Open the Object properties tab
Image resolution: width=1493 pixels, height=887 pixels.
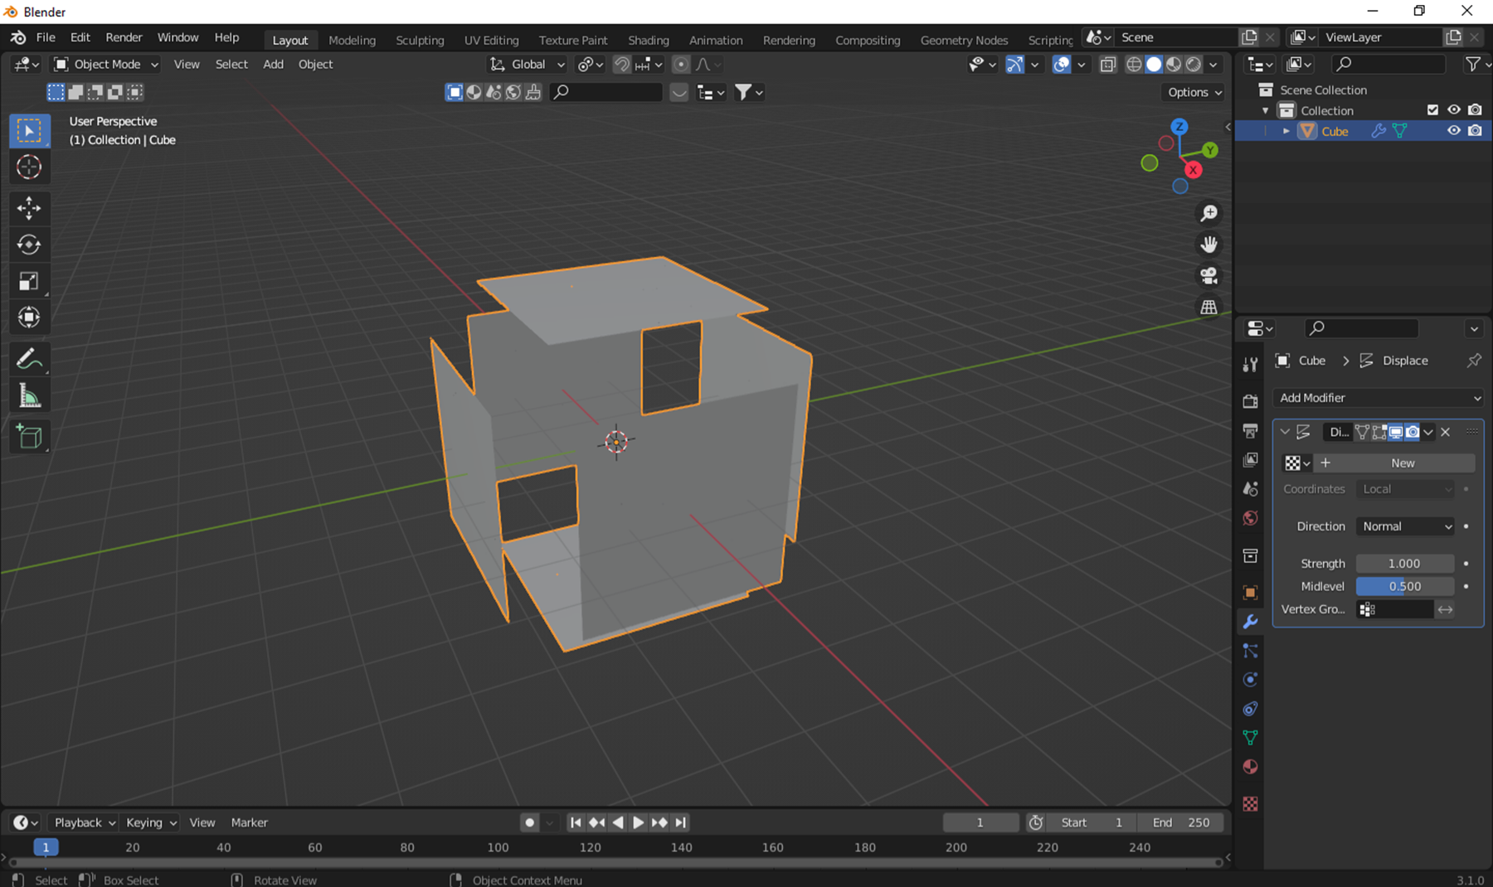tap(1250, 593)
